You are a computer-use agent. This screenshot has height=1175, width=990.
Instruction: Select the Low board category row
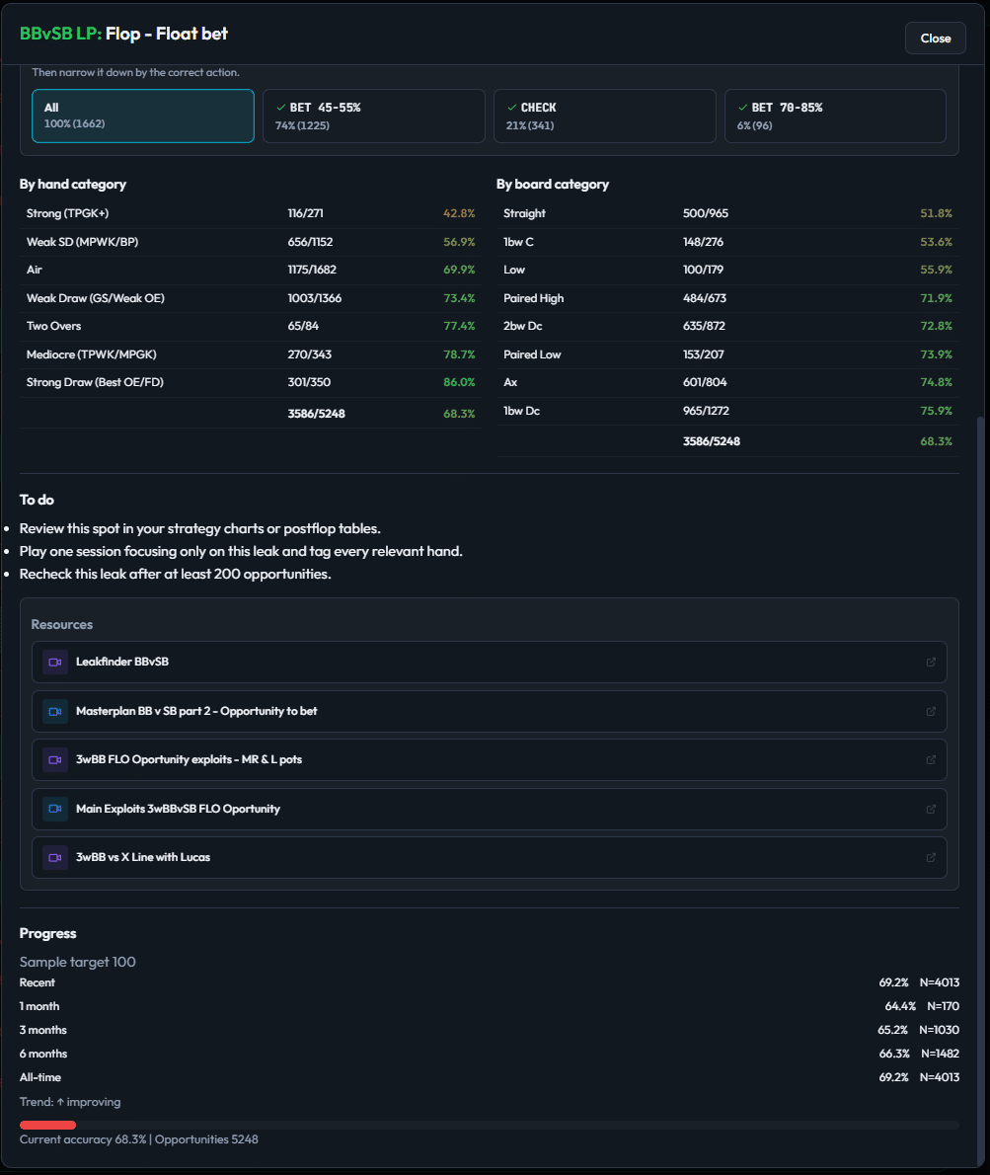tap(727, 270)
